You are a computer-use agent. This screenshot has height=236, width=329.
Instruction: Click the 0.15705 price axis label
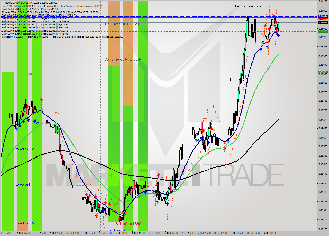(323, 110)
